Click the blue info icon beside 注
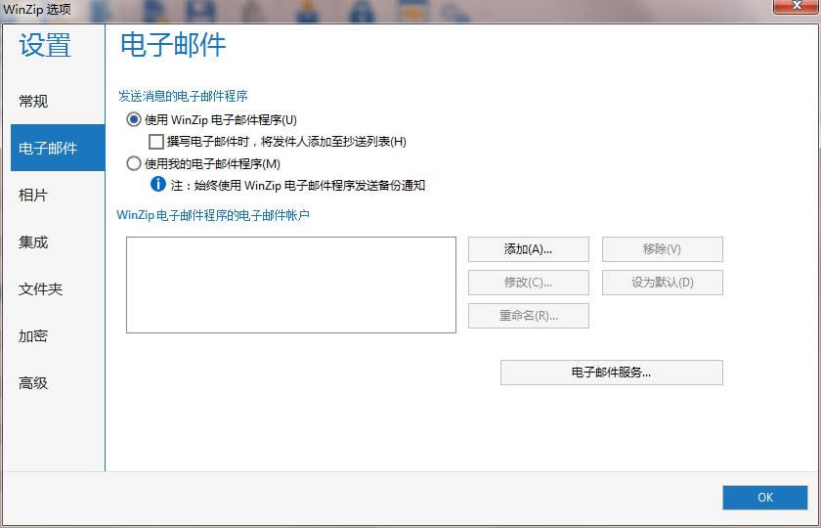 point(158,184)
